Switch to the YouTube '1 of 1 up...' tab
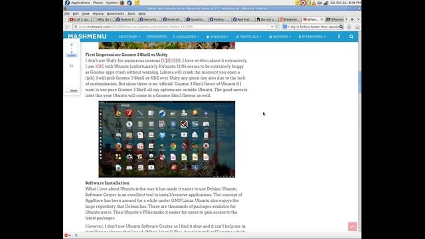The width and height of the screenshot is (425, 239). pos(79,19)
